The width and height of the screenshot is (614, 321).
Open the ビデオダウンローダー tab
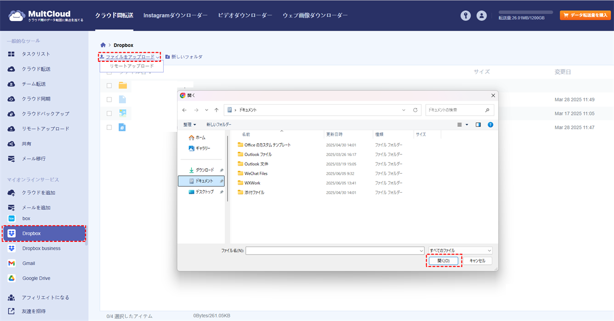[245, 15]
